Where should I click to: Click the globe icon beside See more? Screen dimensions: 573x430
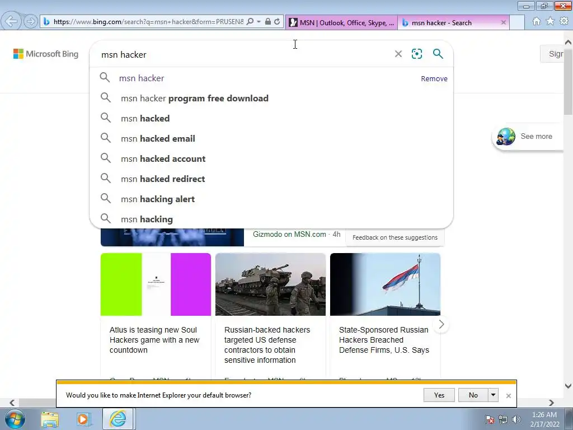pyautogui.click(x=506, y=137)
